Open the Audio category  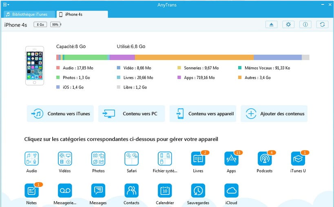click(x=31, y=159)
